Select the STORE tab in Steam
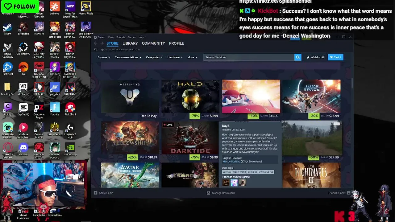 click(x=112, y=43)
